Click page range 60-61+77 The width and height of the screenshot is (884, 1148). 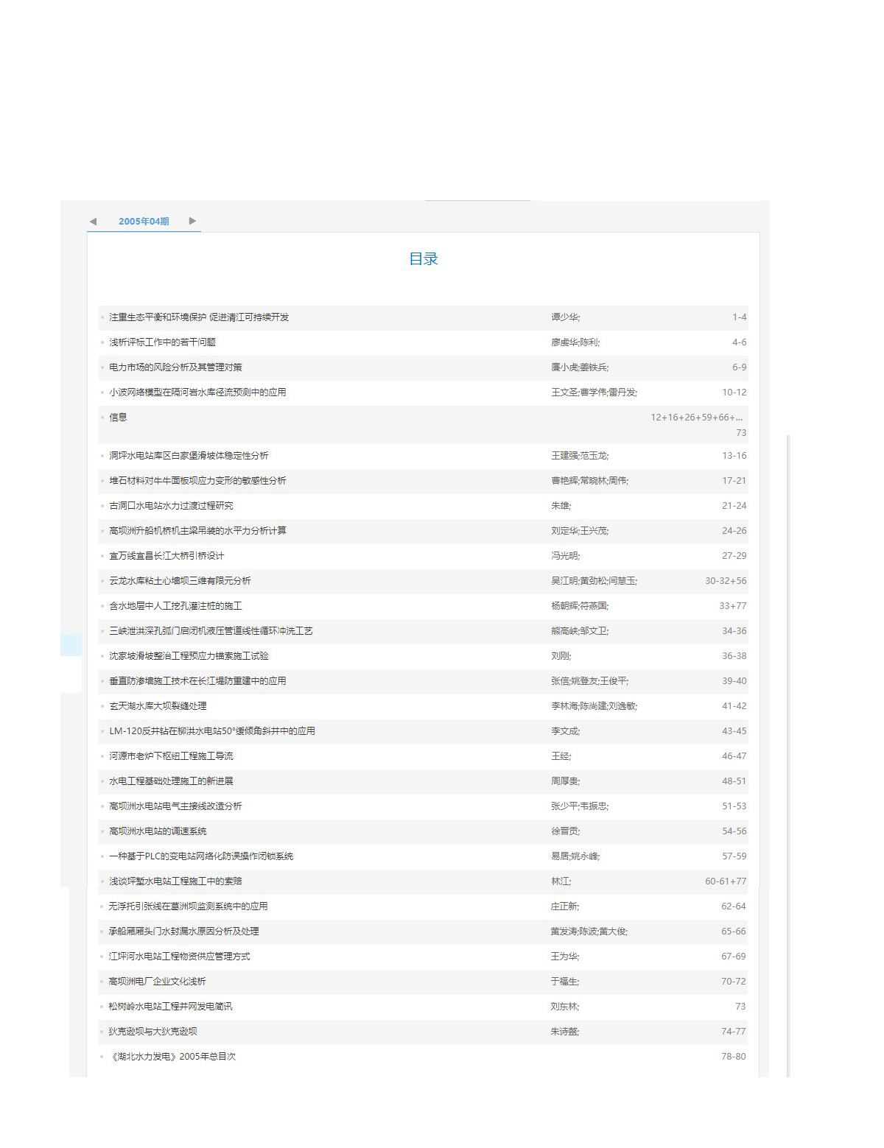(726, 881)
